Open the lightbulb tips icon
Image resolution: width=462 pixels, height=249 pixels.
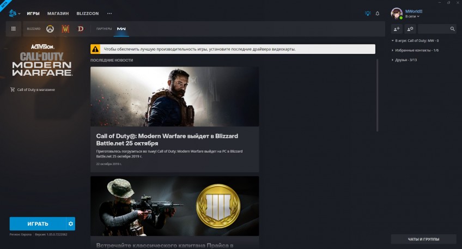[x=367, y=13]
